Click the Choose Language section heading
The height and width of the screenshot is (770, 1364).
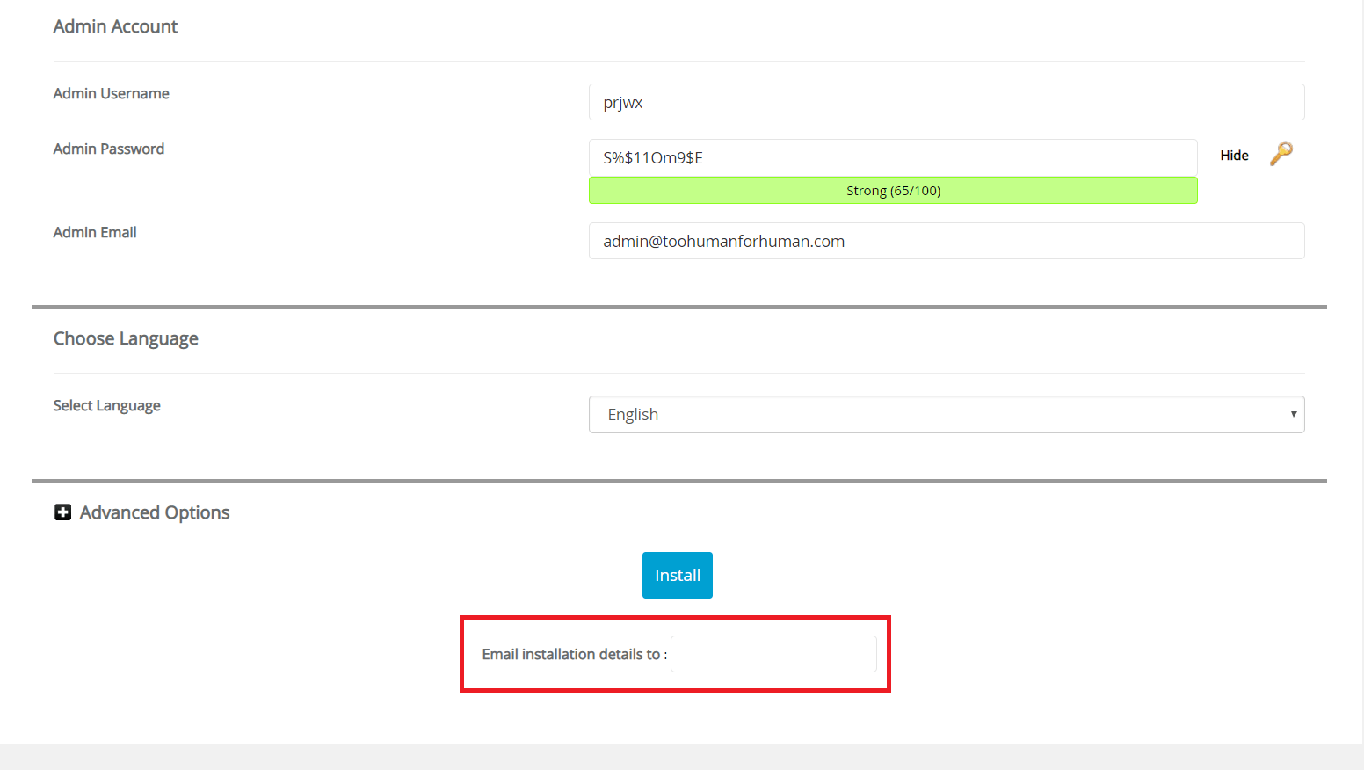point(126,339)
